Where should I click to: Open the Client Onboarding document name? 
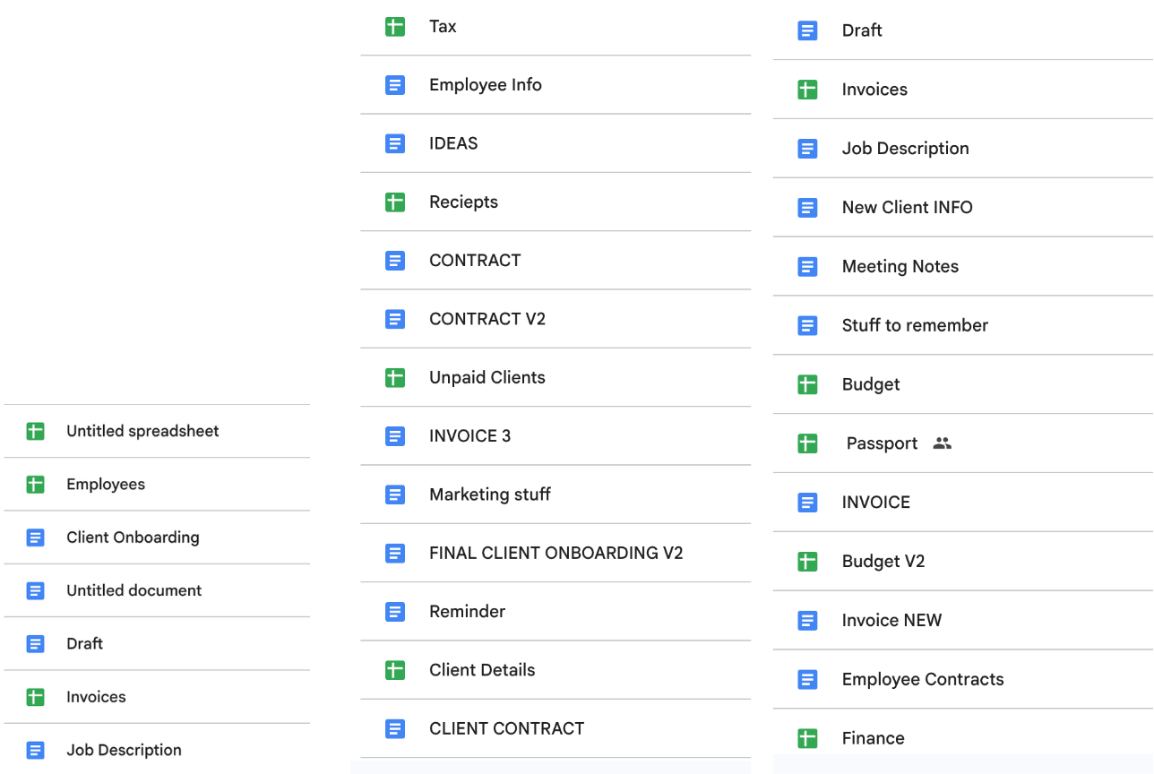[133, 537]
